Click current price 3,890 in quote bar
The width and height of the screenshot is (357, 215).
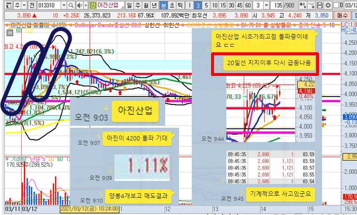(x=24, y=15)
